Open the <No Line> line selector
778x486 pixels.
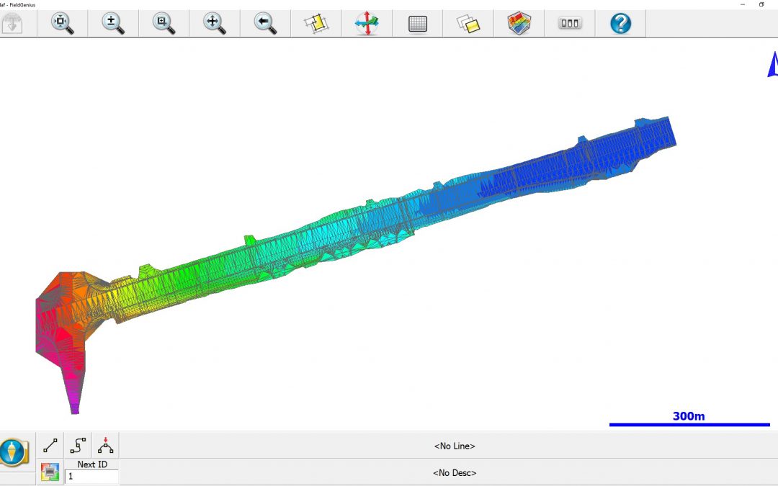pyautogui.click(x=454, y=446)
